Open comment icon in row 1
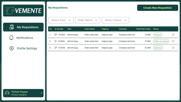 coord(56,35)
